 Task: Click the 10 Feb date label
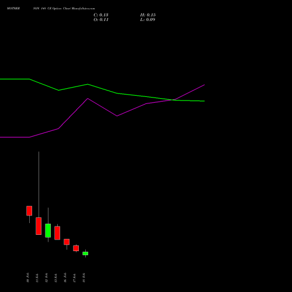pyautogui.click(x=27, y=277)
